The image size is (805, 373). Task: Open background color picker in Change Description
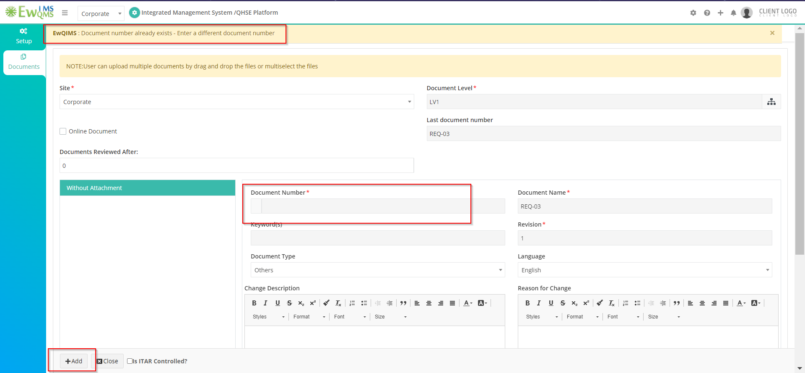(x=483, y=303)
